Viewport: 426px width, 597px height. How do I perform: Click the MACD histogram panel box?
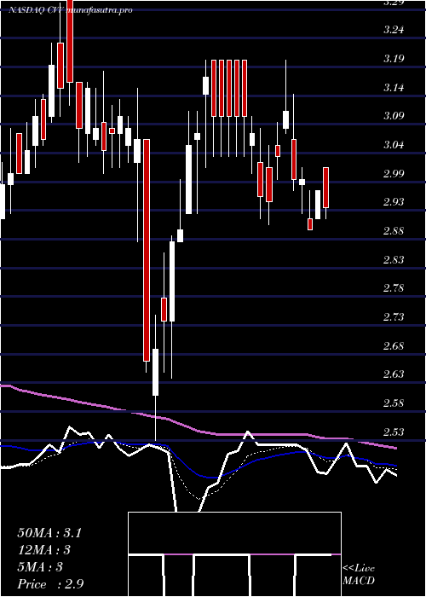(x=234, y=554)
